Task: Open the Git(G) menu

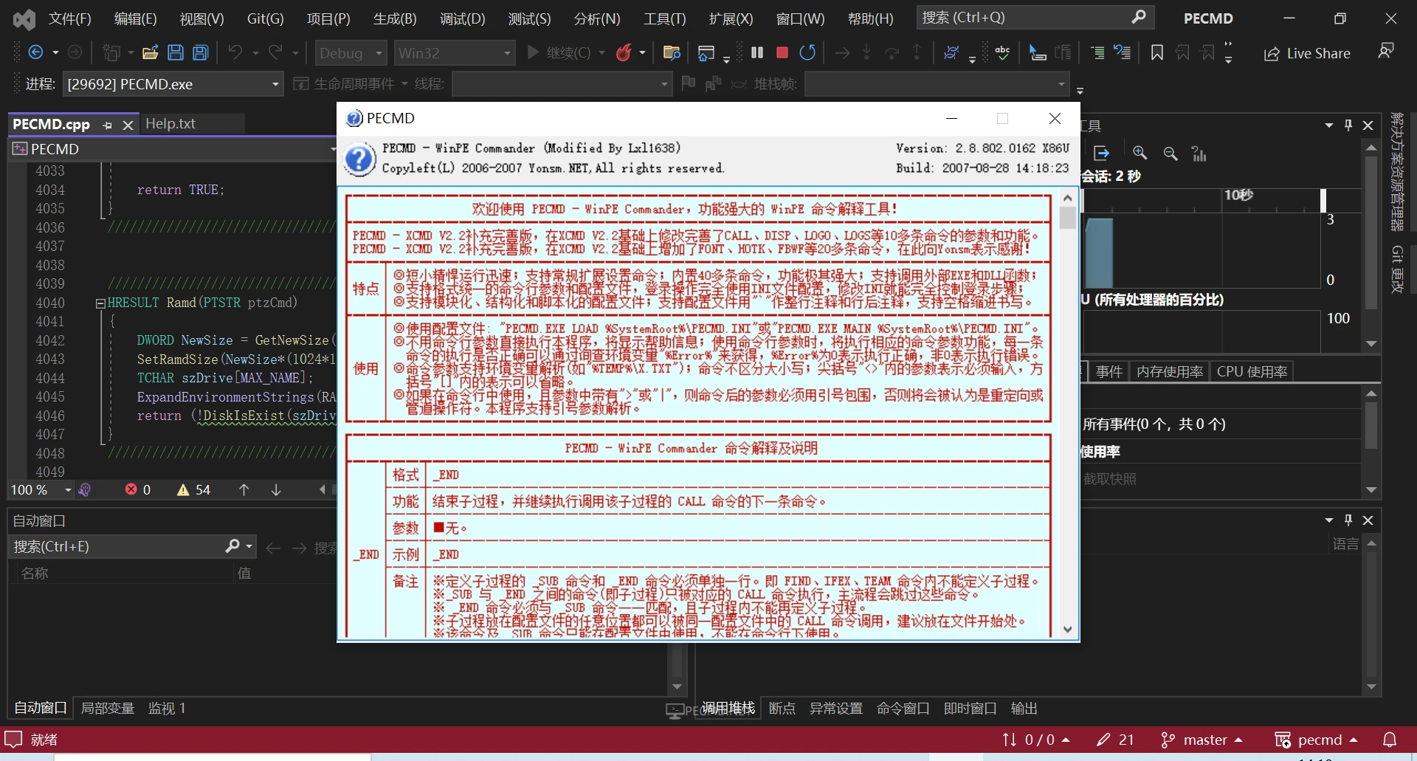Action: click(x=265, y=18)
